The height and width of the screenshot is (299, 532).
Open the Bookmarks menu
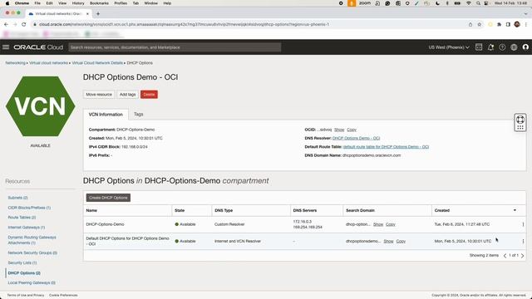point(99,3)
